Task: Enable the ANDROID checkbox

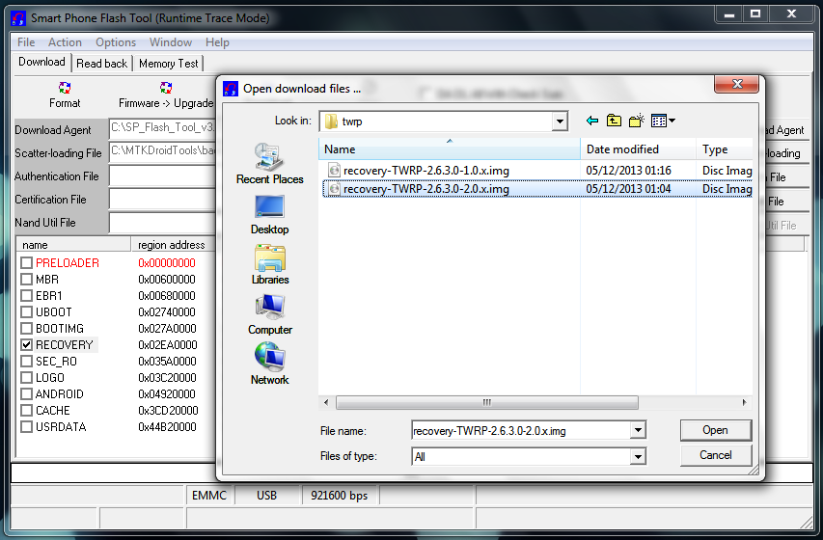Action: point(26,393)
